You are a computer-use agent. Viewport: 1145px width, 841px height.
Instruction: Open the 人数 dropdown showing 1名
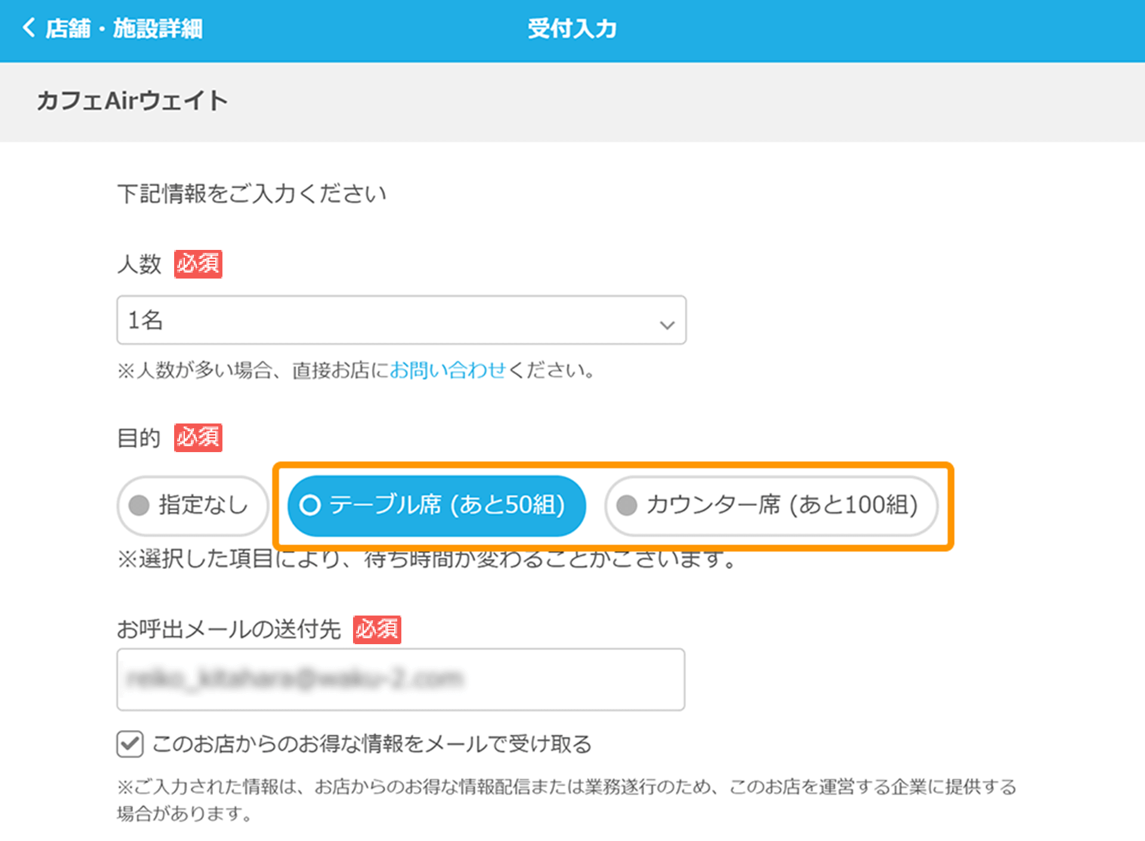click(x=401, y=320)
